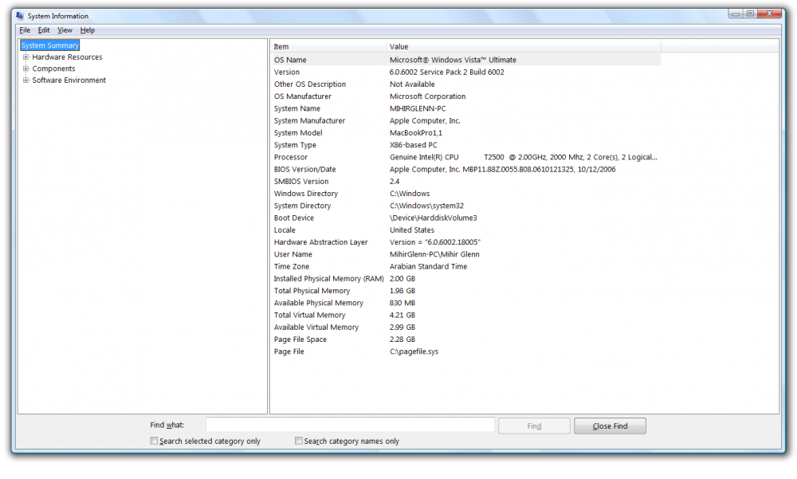
Task: Select the OS Name row
Action: 290,60
